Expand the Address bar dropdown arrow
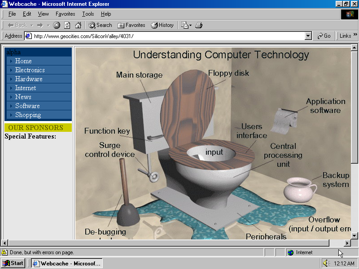The image size is (359, 269). [x=308, y=36]
